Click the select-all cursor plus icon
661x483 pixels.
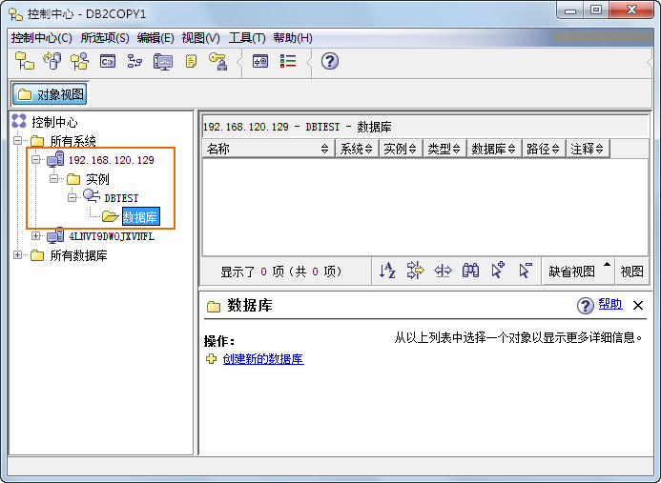pyautogui.click(x=498, y=271)
